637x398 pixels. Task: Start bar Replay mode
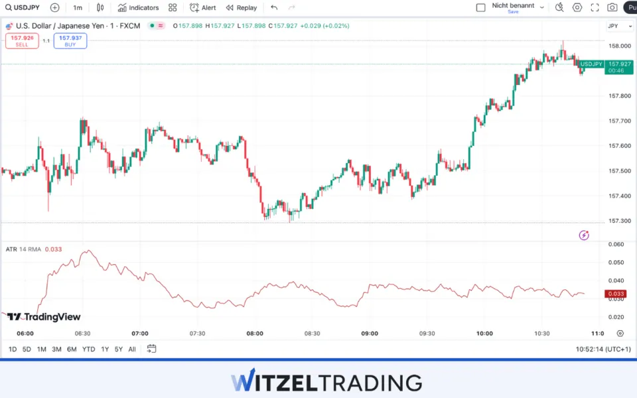click(242, 8)
